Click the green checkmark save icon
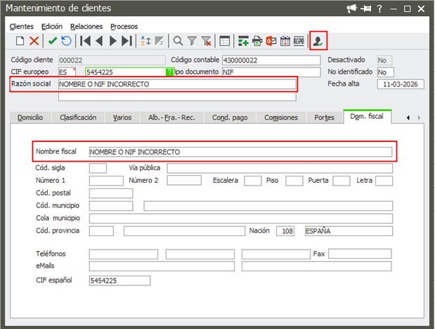The image size is (435, 329). click(x=53, y=41)
